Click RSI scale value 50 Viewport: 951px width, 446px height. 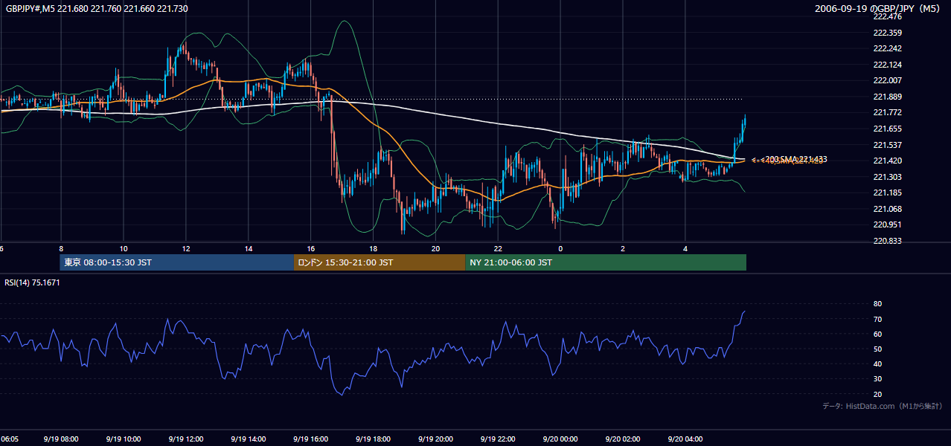pos(877,349)
